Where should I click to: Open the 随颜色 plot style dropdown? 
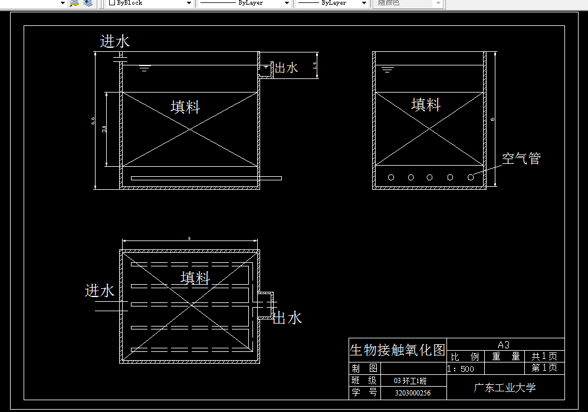[438, 3]
